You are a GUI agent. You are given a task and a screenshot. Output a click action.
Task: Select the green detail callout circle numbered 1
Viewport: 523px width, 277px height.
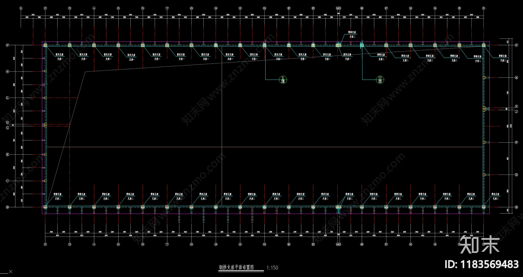tap(283, 80)
